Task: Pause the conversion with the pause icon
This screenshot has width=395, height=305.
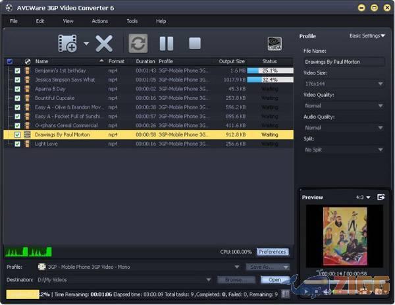Action: click(x=167, y=43)
